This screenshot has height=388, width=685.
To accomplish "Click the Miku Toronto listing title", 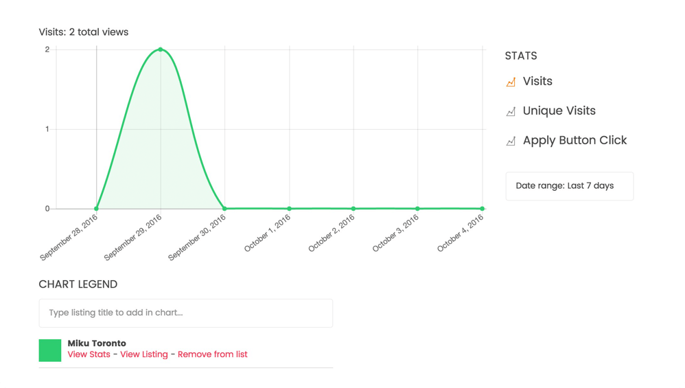I will 97,343.
